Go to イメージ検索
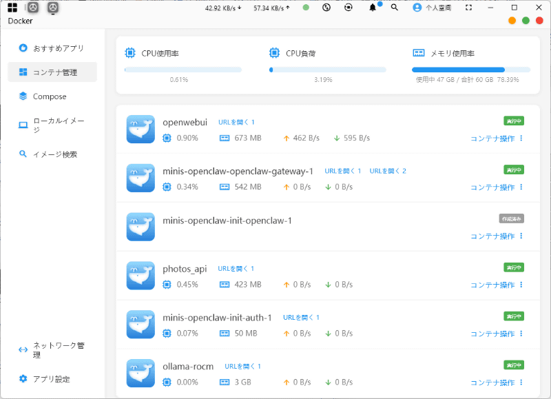The height and width of the screenshot is (399, 551). [52, 154]
